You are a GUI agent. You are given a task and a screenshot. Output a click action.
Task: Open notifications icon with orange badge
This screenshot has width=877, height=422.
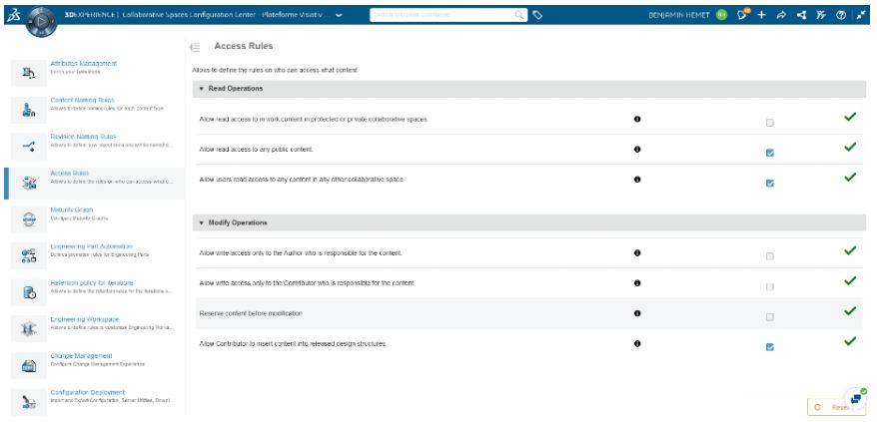click(743, 15)
